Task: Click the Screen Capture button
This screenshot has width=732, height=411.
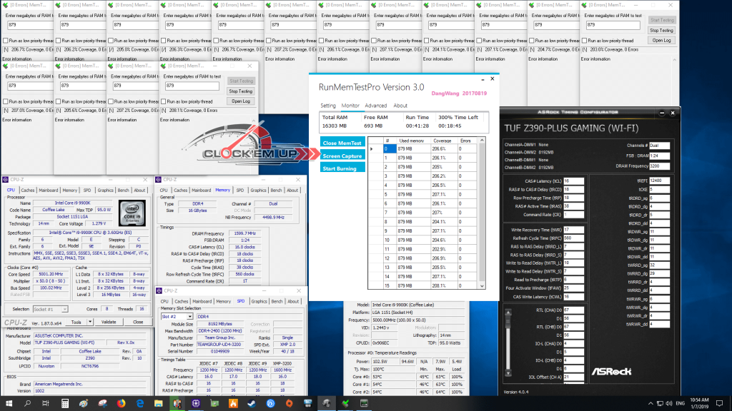Action: coord(342,155)
